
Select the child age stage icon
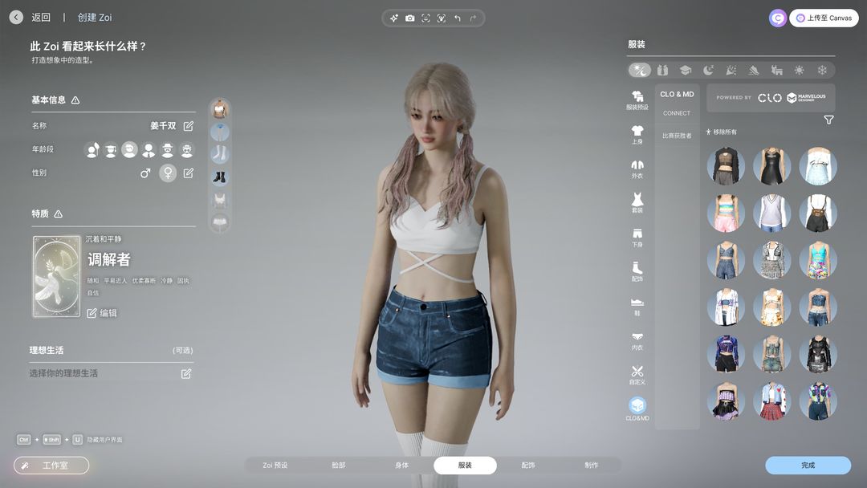(x=92, y=150)
